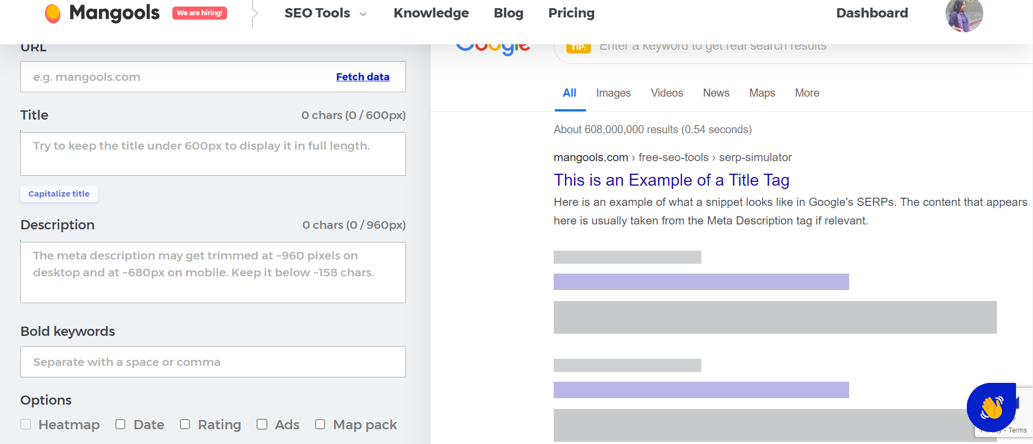Click into the Description text area

pos(213,273)
